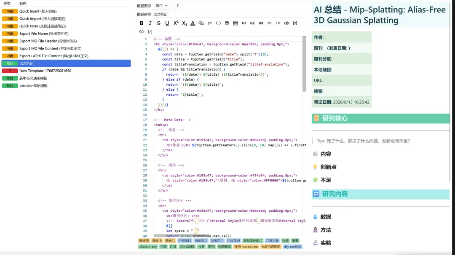Select Quick Note (从批注创建笔记) template

pyautogui.click(x=66, y=26)
